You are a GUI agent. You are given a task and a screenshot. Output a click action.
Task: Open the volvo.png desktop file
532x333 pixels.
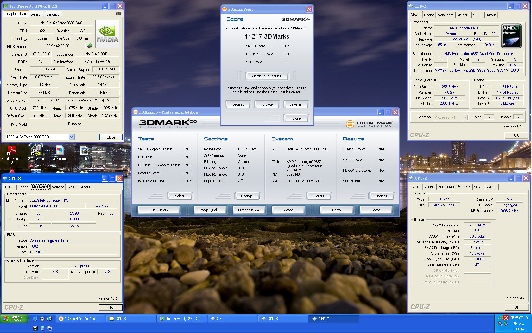click(60, 152)
